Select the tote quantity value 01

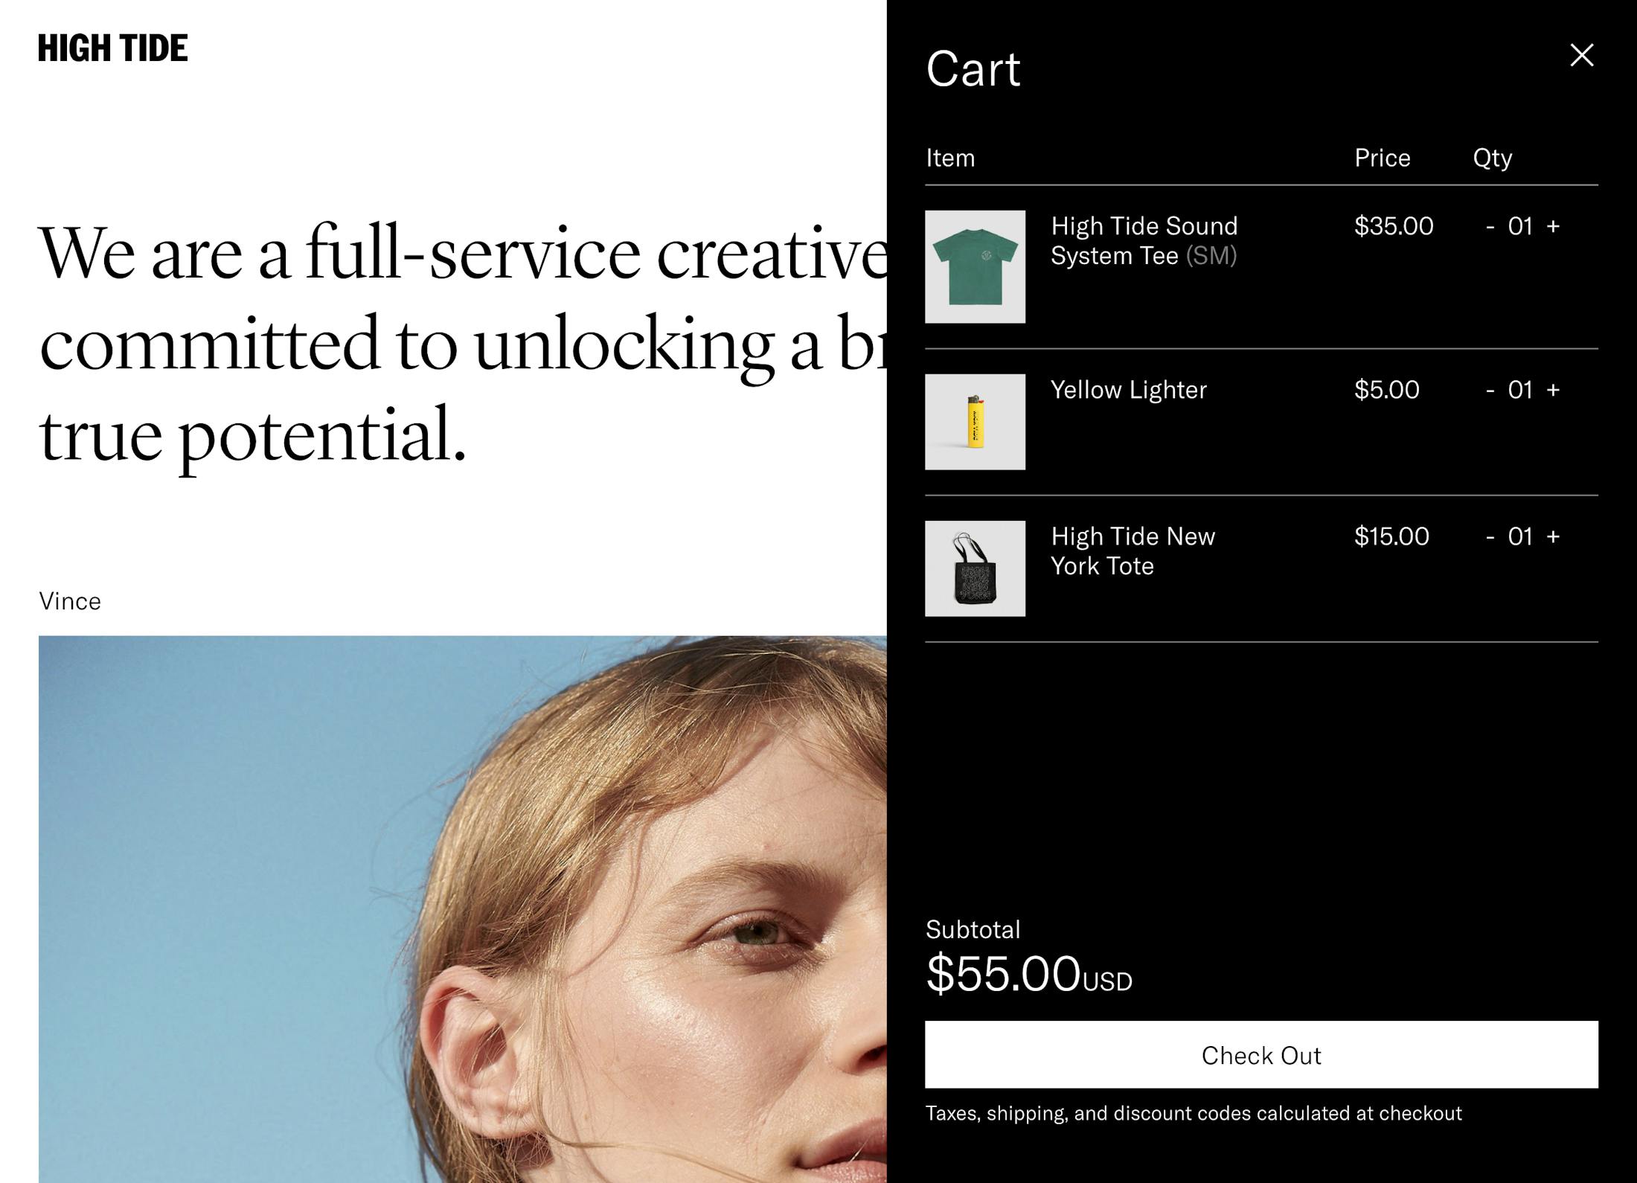click(1520, 536)
